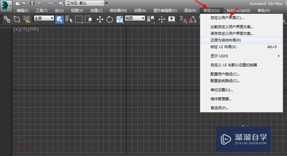Click the Undo arrow icon
287x156 pixels.
point(39,3)
